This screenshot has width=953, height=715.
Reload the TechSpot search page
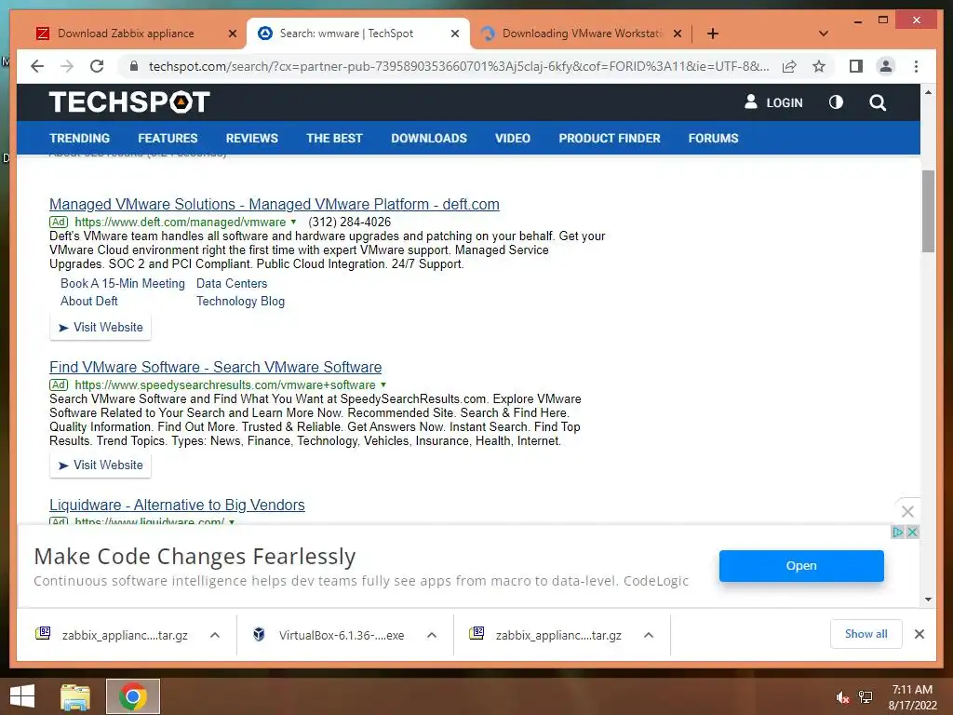[x=97, y=66]
